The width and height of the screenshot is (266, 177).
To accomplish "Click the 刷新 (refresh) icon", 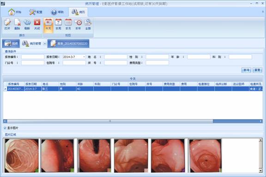I will [x=27, y=24].
